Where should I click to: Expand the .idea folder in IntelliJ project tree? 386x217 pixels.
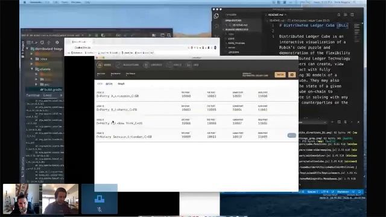pyautogui.click(x=32, y=59)
